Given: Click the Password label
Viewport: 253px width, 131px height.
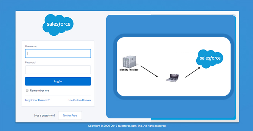Looking at the screenshot, I should point(30,62).
